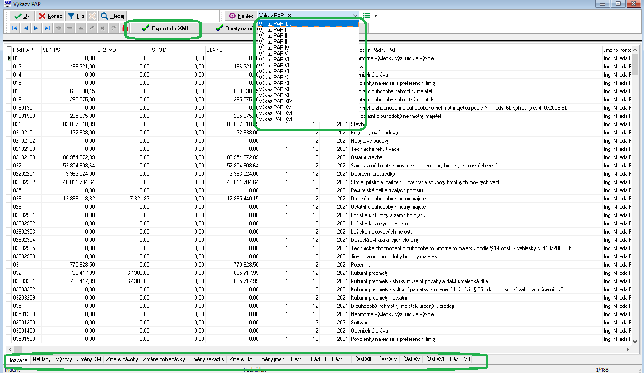The width and height of the screenshot is (644, 373).
Task: Open the Změny OA tab
Action: (x=241, y=359)
